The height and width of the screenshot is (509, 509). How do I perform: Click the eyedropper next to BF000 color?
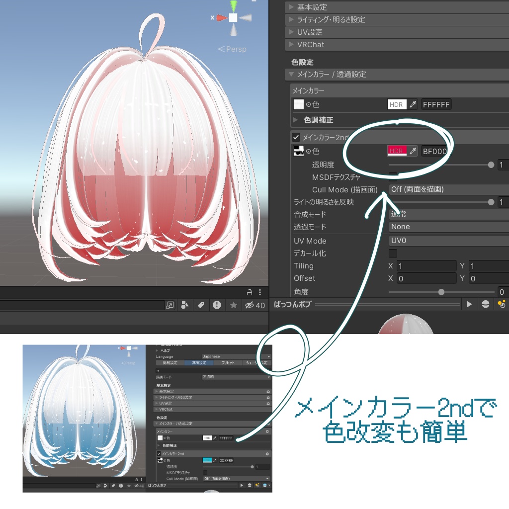pos(414,151)
